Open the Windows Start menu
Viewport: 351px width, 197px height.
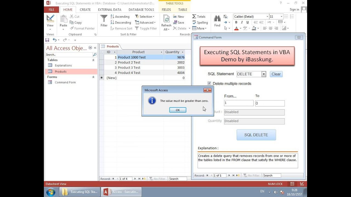coord(51,192)
